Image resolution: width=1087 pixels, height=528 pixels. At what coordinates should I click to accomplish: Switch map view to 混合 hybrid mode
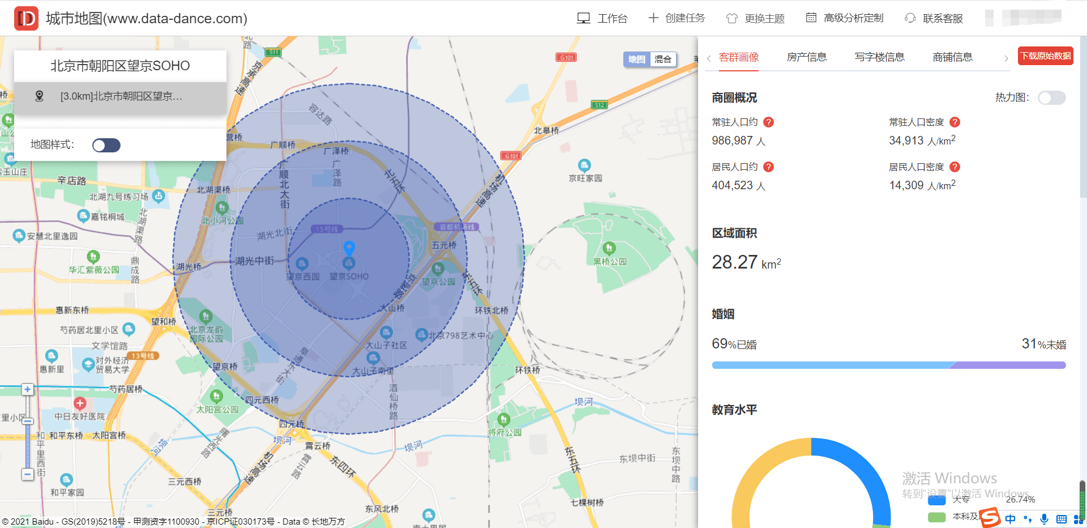(663, 59)
